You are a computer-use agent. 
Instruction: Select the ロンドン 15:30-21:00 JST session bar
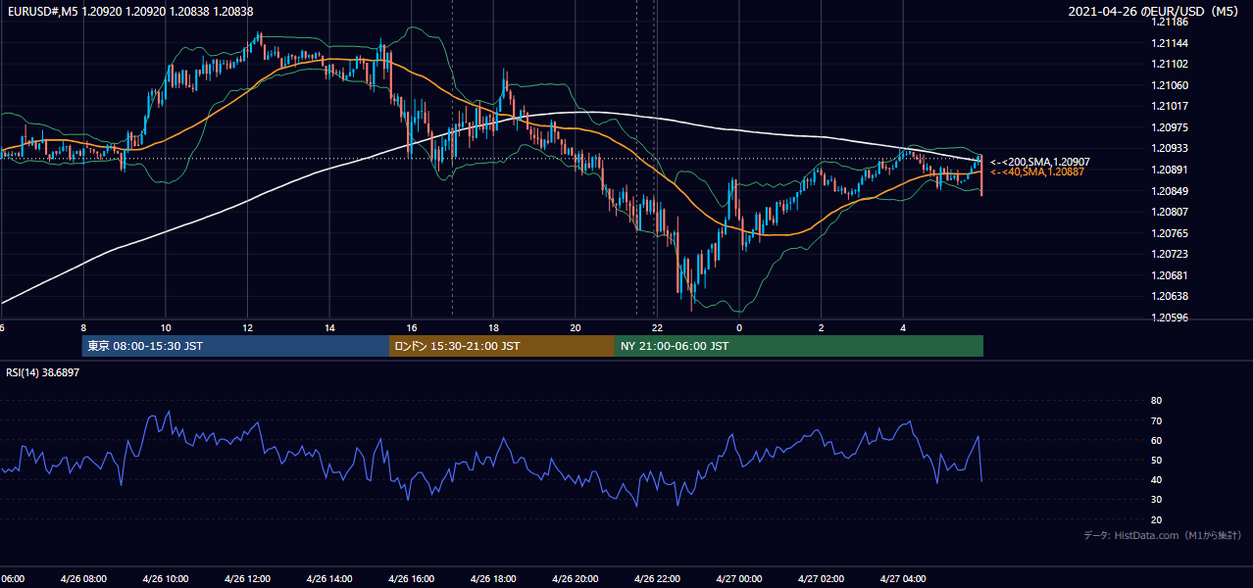coord(502,346)
